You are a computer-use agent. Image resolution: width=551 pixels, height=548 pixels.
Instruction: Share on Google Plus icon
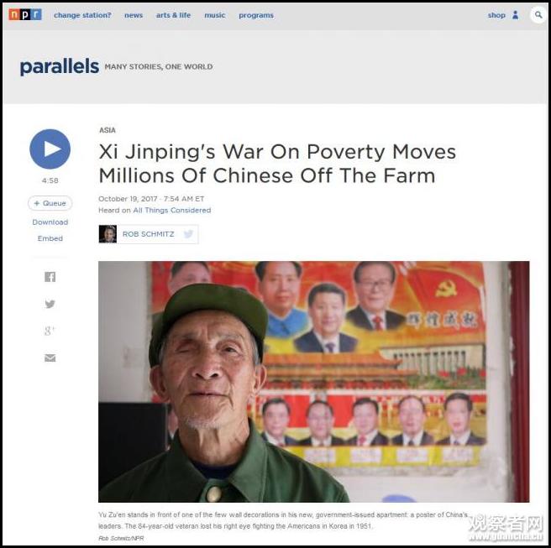[50, 331]
